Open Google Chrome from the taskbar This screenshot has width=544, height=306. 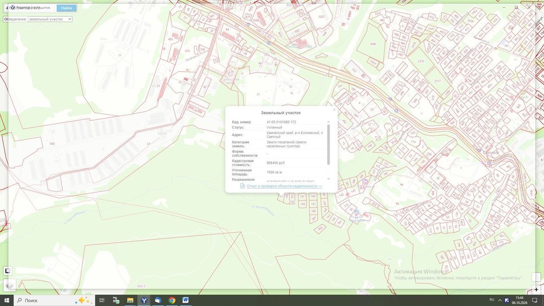click(172, 300)
